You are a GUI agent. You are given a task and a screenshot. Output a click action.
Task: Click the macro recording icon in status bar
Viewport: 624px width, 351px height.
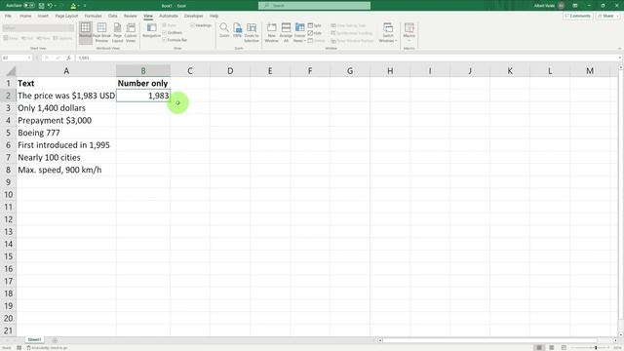pos(19,348)
